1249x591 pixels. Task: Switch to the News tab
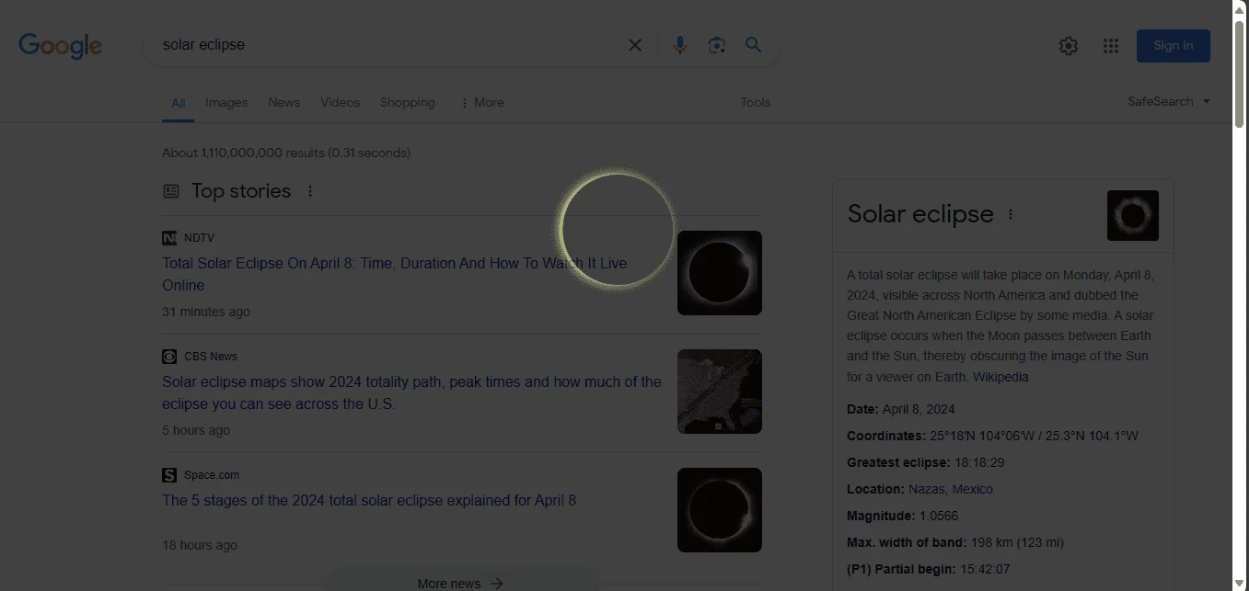coord(284,103)
